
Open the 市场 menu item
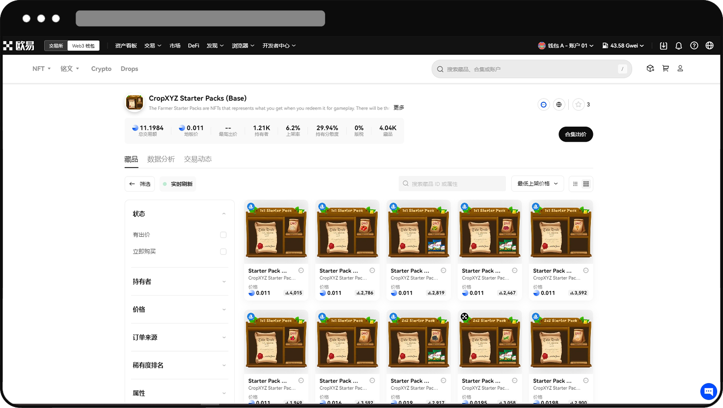pyautogui.click(x=175, y=46)
